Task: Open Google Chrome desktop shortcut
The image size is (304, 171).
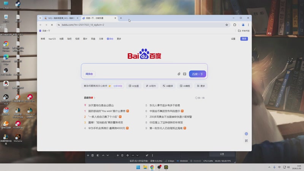Action: (6, 46)
